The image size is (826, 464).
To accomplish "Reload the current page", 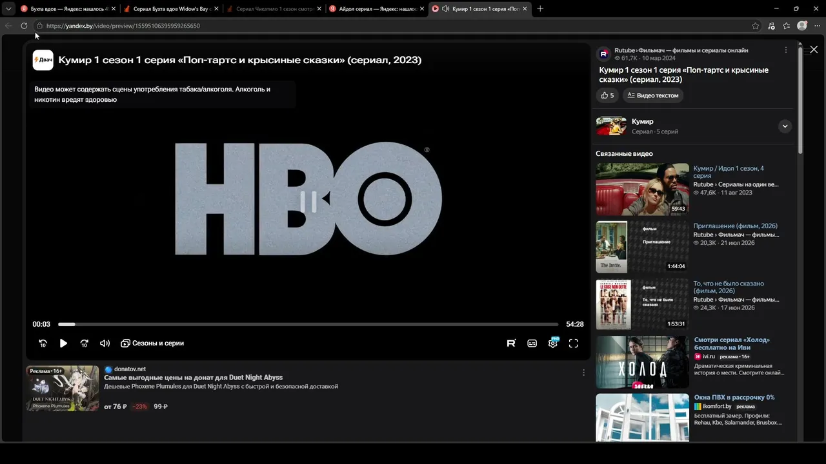I will [x=24, y=26].
